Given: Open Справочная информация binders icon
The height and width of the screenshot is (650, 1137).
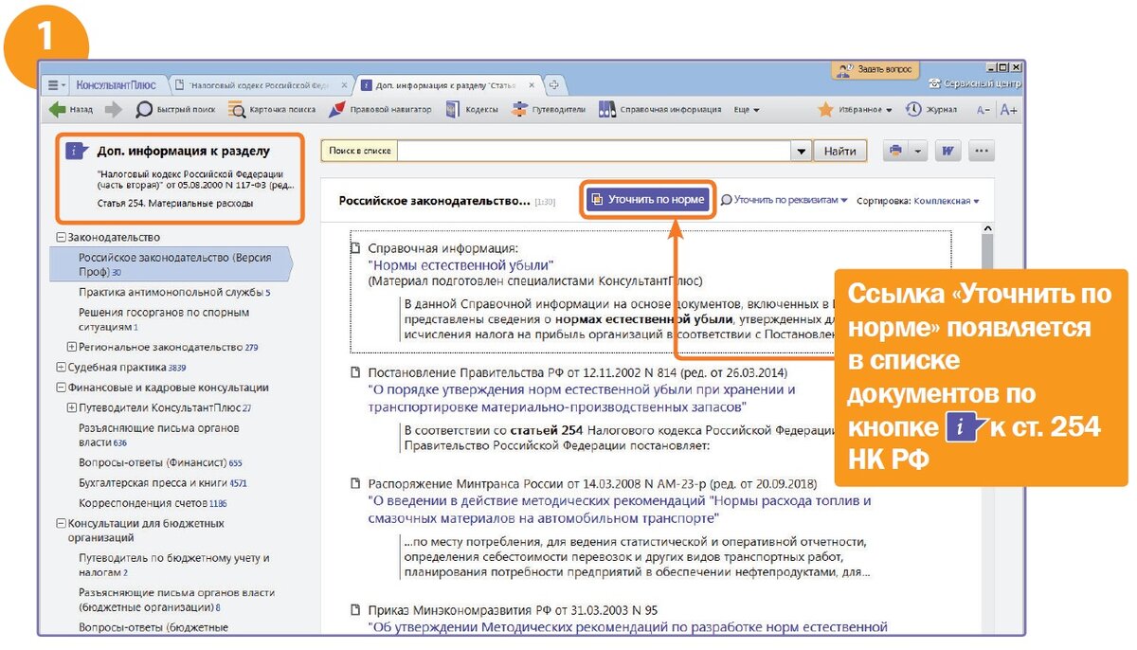Looking at the screenshot, I should 607,110.
